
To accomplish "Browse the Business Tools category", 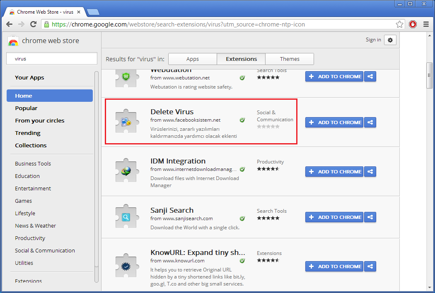I will [x=33, y=163].
